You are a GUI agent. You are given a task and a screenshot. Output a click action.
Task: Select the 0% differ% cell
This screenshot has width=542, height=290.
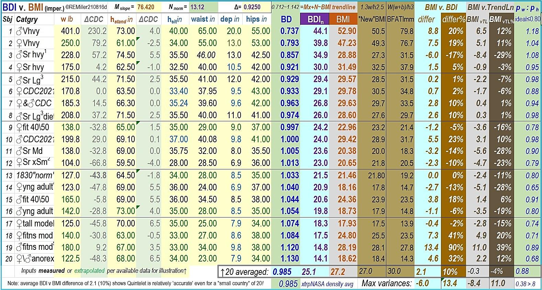tap(458, 176)
